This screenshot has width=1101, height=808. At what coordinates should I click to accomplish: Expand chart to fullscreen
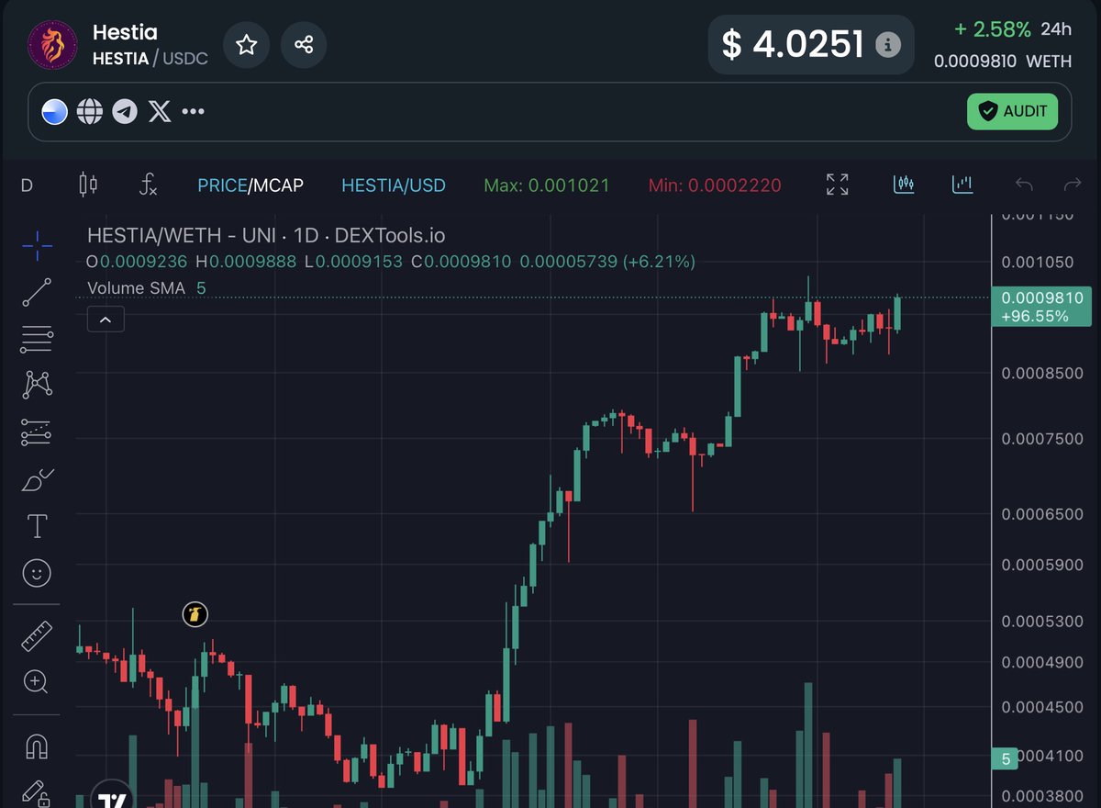pyautogui.click(x=837, y=185)
